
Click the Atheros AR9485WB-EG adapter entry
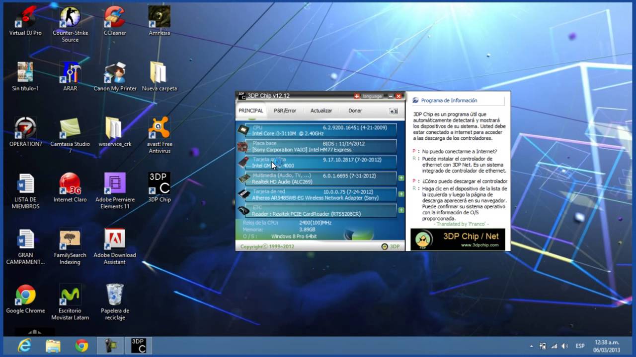pos(321,194)
